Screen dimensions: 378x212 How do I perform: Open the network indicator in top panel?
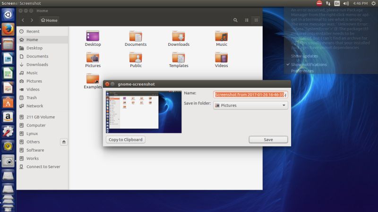click(328, 3)
